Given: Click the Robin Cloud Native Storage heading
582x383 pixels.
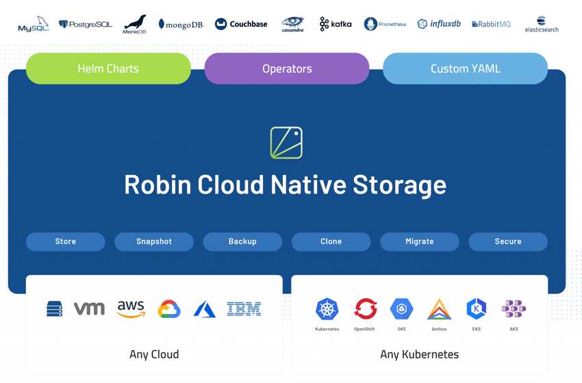Looking at the screenshot, I should click(285, 185).
